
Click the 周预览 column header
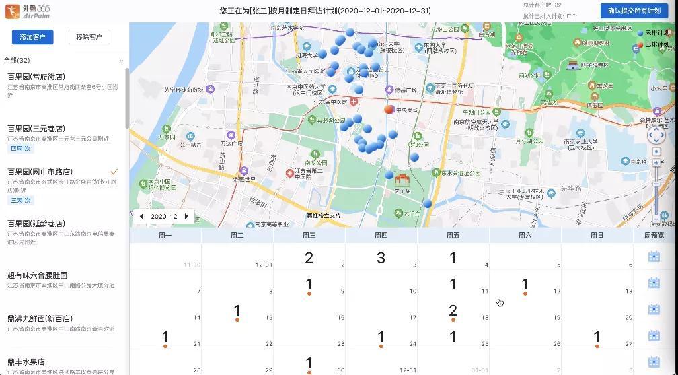click(654, 235)
